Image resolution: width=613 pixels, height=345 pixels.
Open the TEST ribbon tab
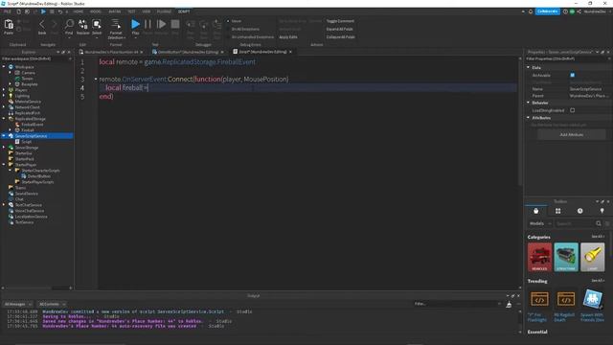point(132,11)
